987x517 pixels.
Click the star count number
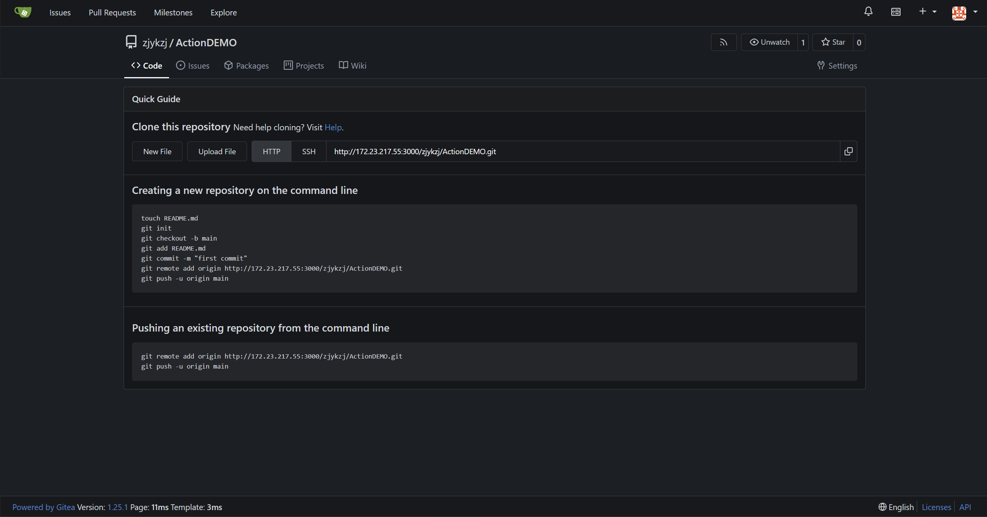859,42
